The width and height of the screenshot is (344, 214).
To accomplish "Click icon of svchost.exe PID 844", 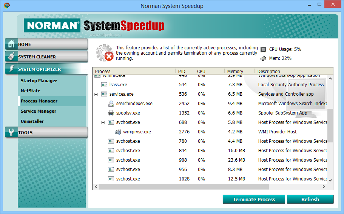I will click(x=111, y=151).
